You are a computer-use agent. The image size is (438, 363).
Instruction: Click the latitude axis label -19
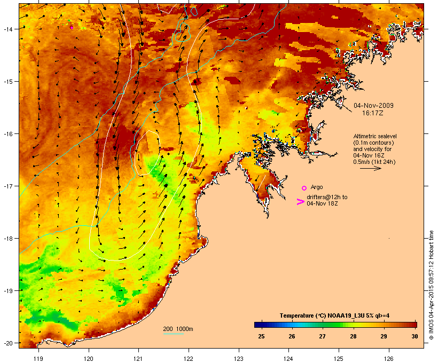click(x=8, y=291)
